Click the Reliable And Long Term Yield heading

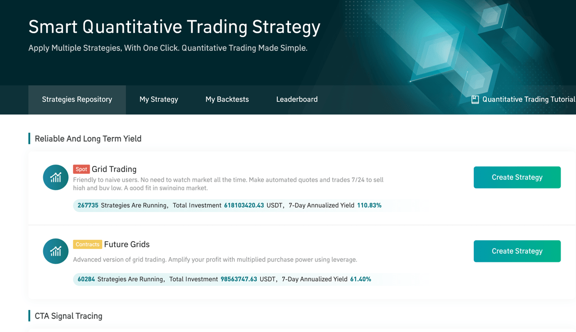pyautogui.click(x=88, y=139)
